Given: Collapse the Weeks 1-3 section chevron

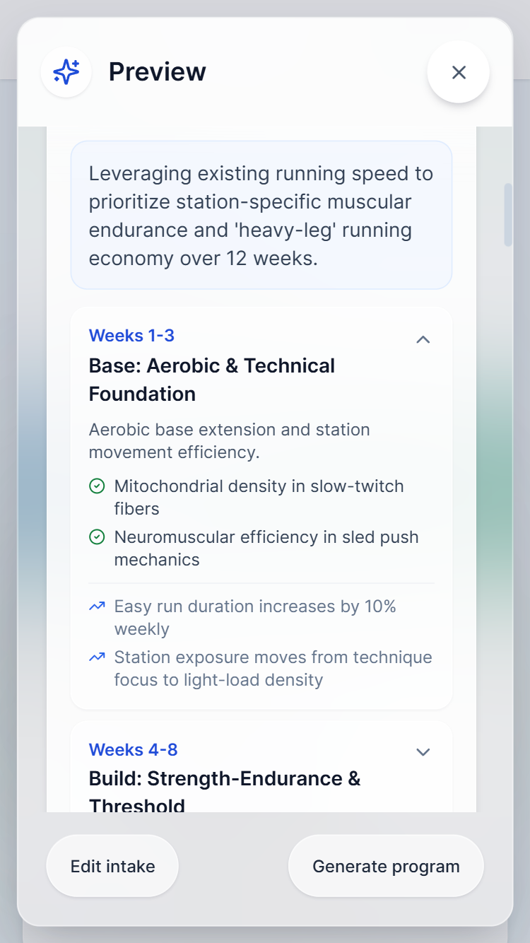Looking at the screenshot, I should pyautogui.click(x=423, y=339).
